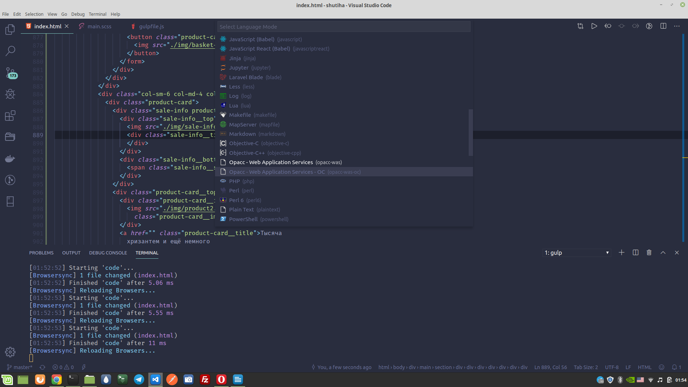Close the terminal panel
The width and height of the screenshot is (688, 387).
pyautogui.click(x=677, y=253)
